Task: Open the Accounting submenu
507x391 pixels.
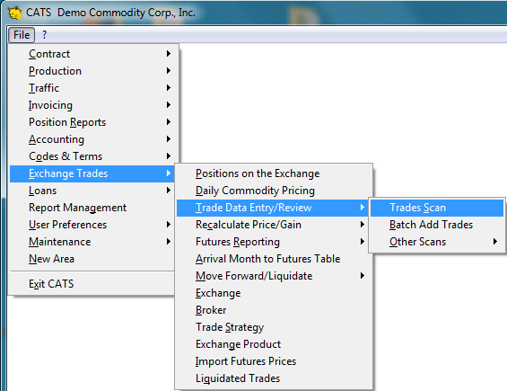Action: tap(92, 139)
